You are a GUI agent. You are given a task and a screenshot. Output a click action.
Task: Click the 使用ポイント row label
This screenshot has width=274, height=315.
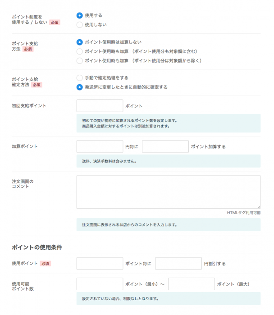24,263
